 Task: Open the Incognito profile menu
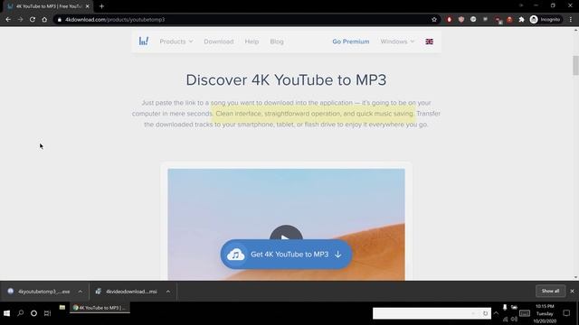click(x=546, y=20)
